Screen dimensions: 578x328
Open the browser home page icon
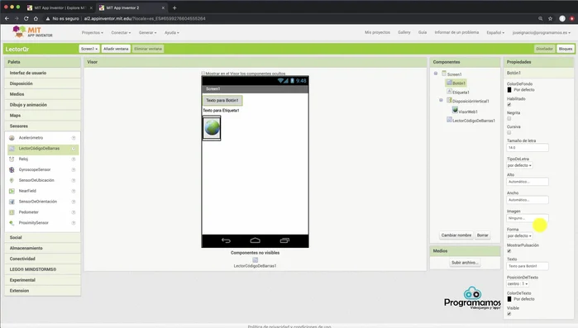coord(36,18)
